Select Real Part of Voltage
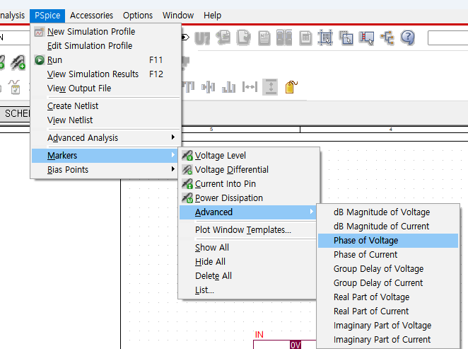The image size is (468, 349). coord(388,297)
